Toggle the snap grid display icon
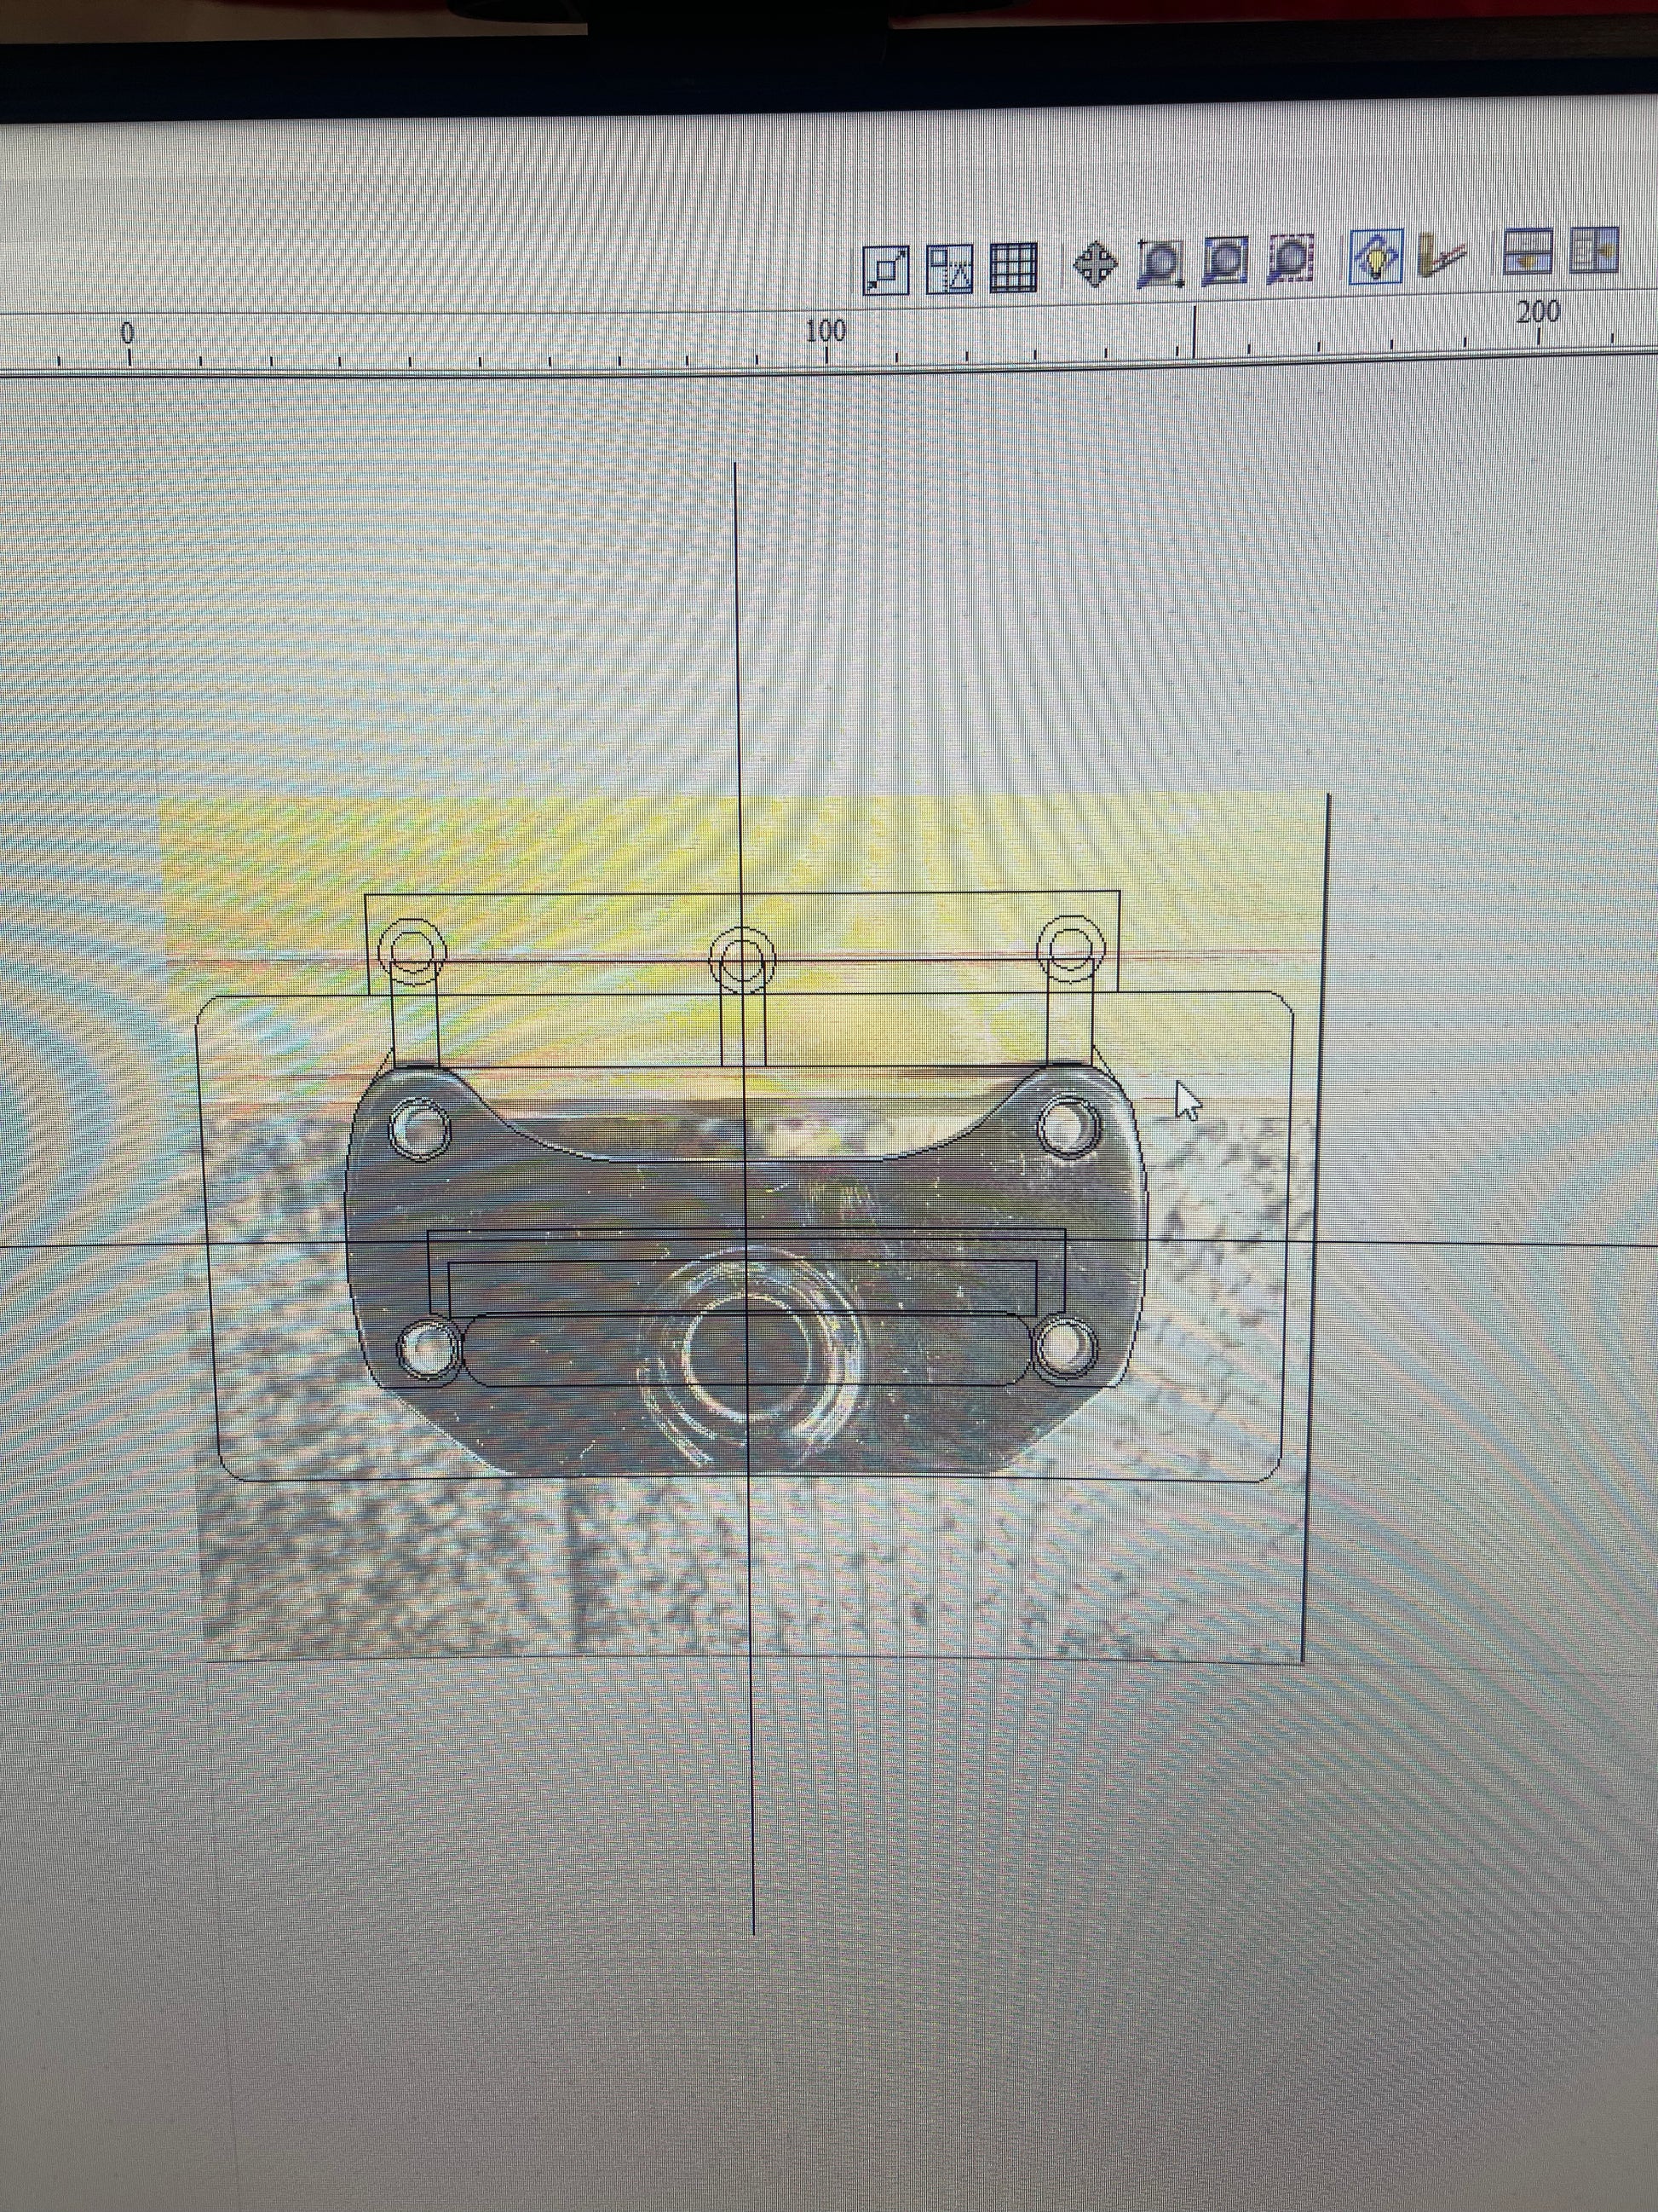 click(1013, 269)
